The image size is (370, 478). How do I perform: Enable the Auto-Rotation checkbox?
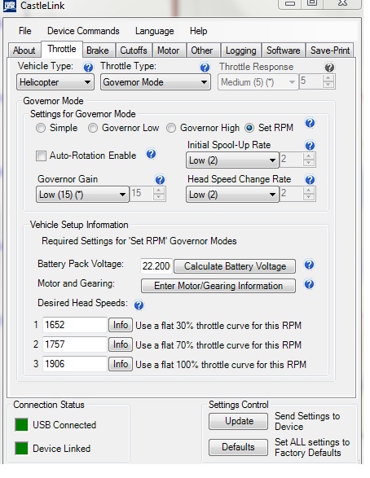[x=41, y=156]
